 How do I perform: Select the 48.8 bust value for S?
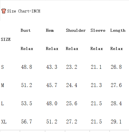27,67
